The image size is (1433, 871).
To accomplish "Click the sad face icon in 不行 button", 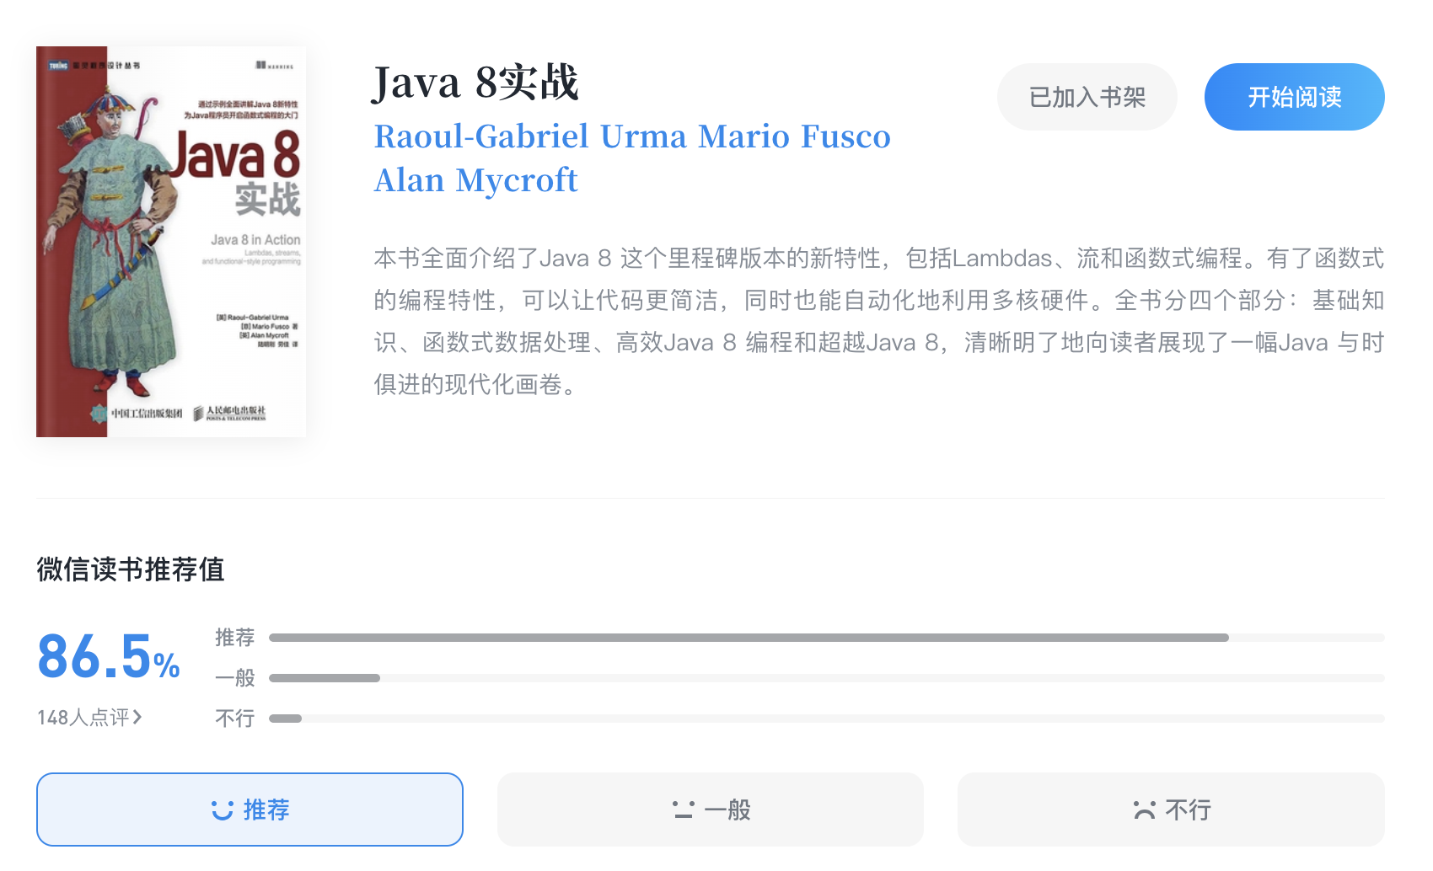I will pos(1145,810).
